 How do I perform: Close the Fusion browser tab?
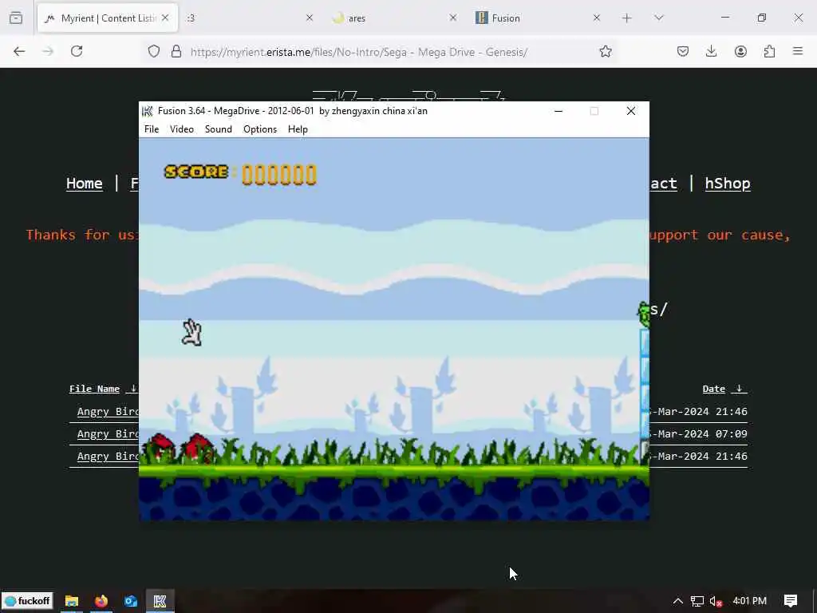[x=597, y=18]
